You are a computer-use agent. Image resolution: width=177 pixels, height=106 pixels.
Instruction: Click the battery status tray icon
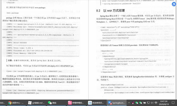144,103
